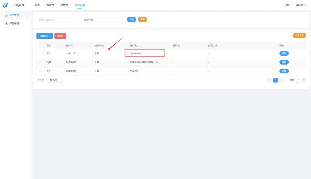Go to the 首页 tab
311x179 pixels.
click(x=37, y=5)
